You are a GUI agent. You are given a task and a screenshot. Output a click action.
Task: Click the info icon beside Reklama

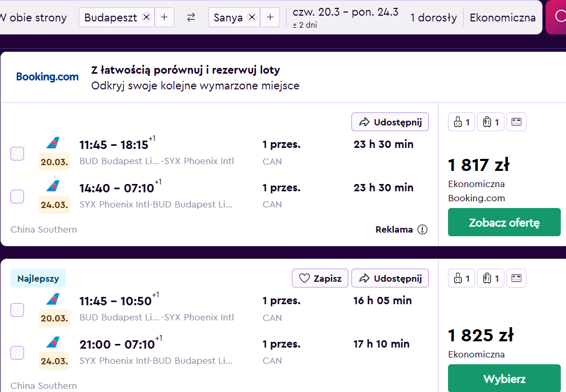coord(422,229)
